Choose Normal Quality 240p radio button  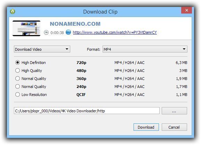(x=18, y=87)
